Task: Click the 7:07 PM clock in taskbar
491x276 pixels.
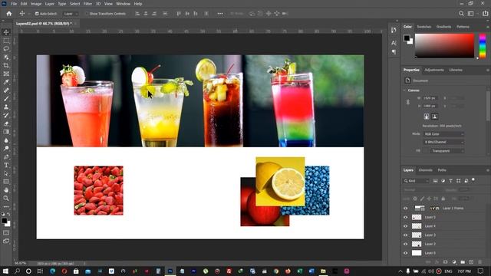Action: tap(464, 271)
